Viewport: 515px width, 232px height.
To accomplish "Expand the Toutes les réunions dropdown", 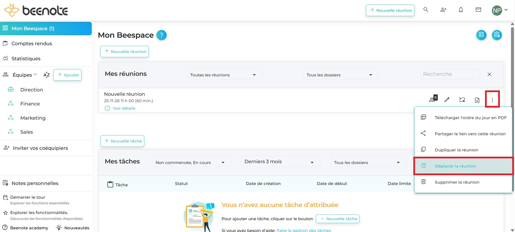I will [225, 75].
